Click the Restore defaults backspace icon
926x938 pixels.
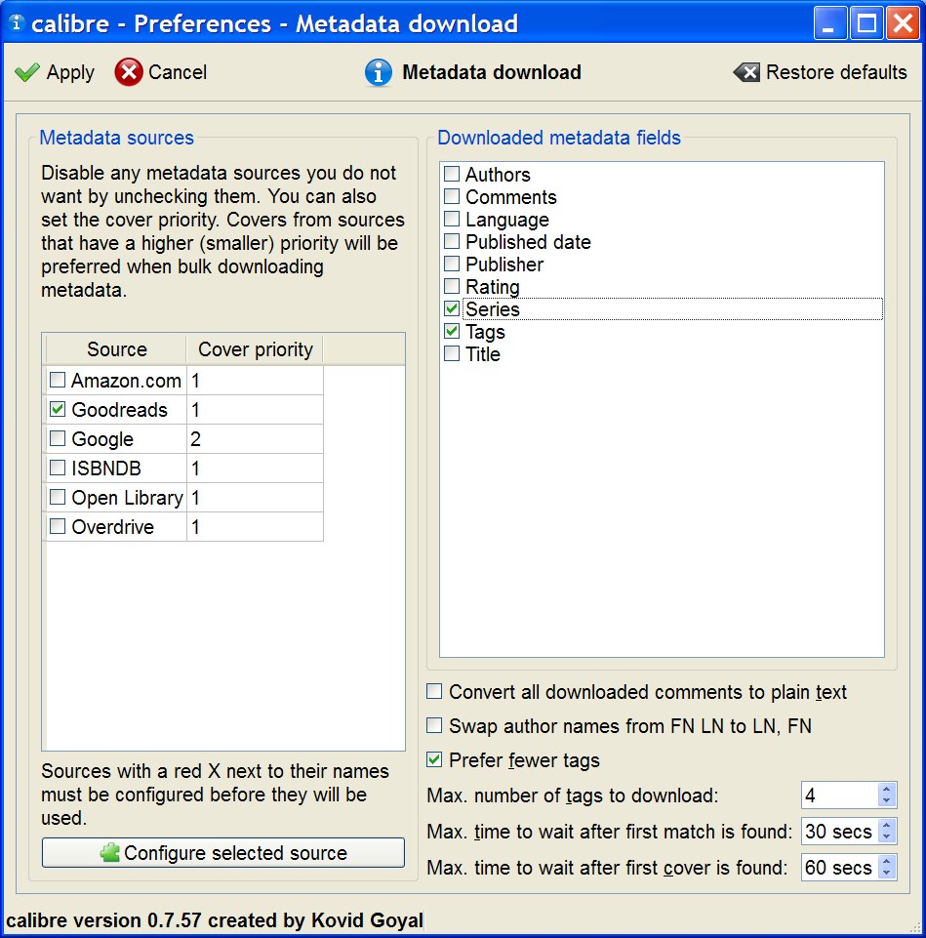pyautogui.click(x=746, y=72)
